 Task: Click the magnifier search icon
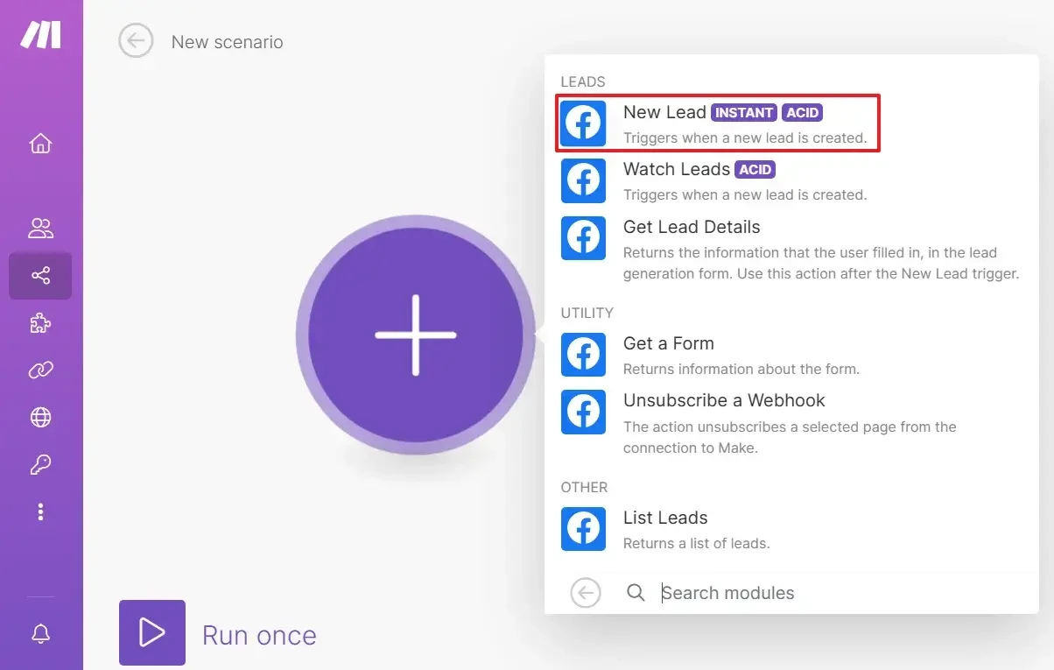point(636,593)
